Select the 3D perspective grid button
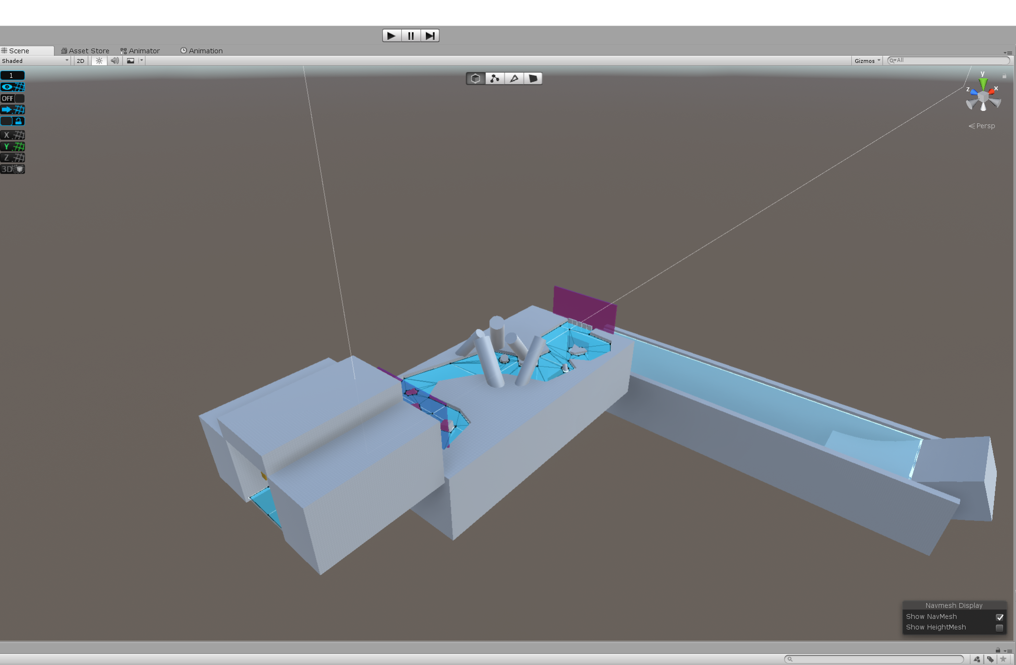The width and height of the screenshot is (1016, 665). coord(12,169)
